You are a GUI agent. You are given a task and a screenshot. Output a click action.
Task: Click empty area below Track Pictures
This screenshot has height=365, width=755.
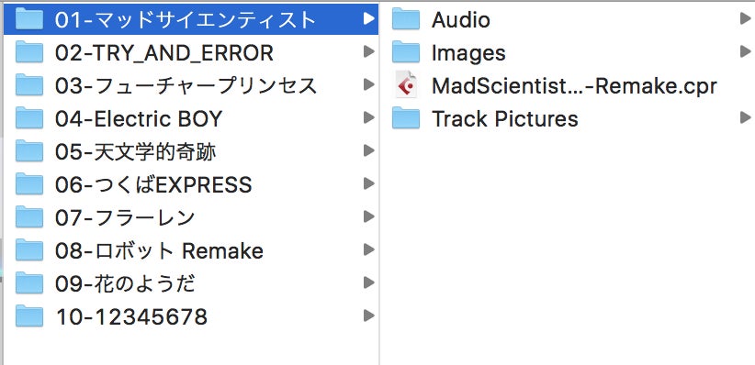coord(568,240)
